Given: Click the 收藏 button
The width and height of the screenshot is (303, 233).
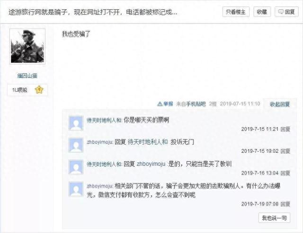Looking at the screenshot, I should point(262,12).
